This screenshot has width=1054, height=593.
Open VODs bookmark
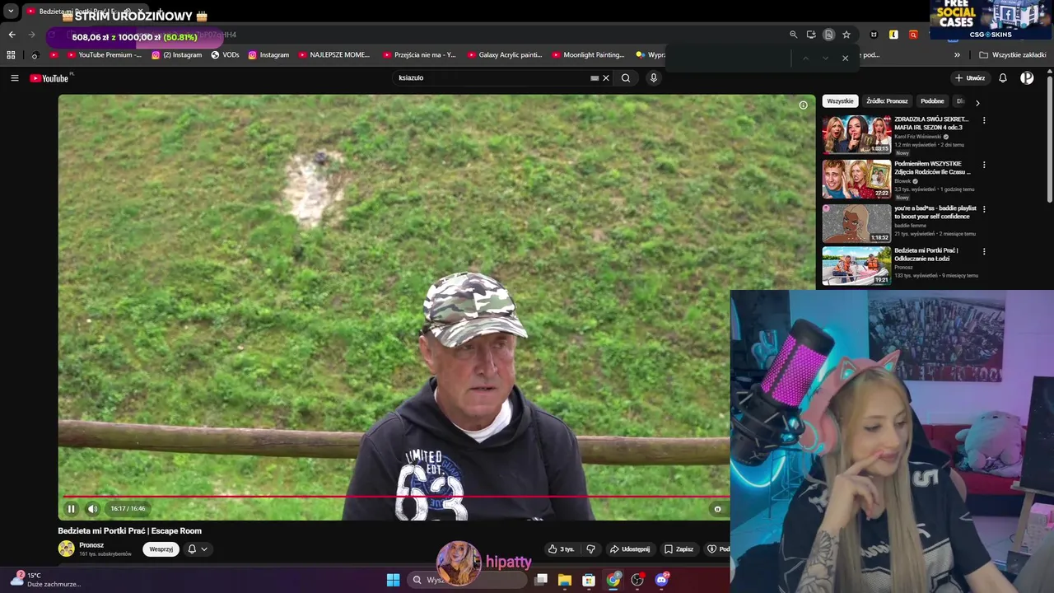[225, 55]
